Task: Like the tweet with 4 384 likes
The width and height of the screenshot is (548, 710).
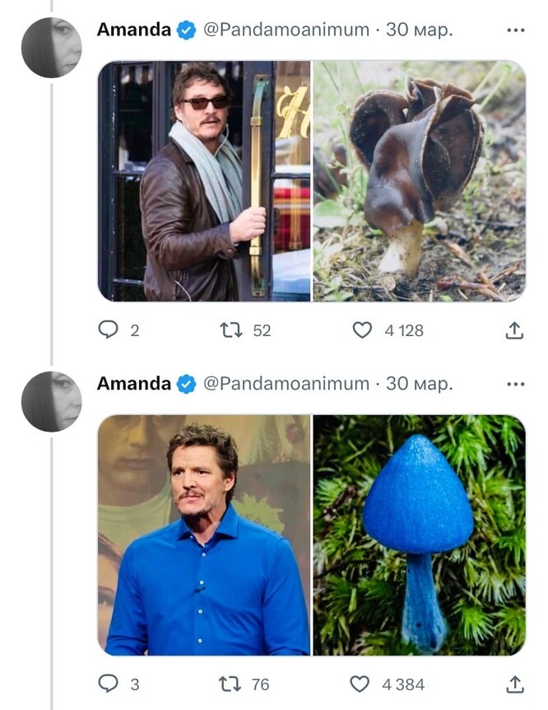Action: pyautogui.click(x=360, y=684)
